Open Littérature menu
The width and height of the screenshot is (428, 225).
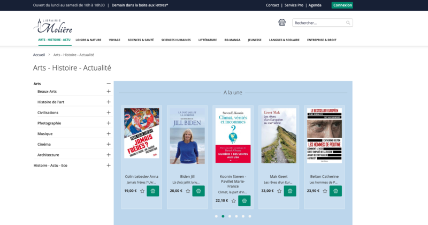[208, 40]
